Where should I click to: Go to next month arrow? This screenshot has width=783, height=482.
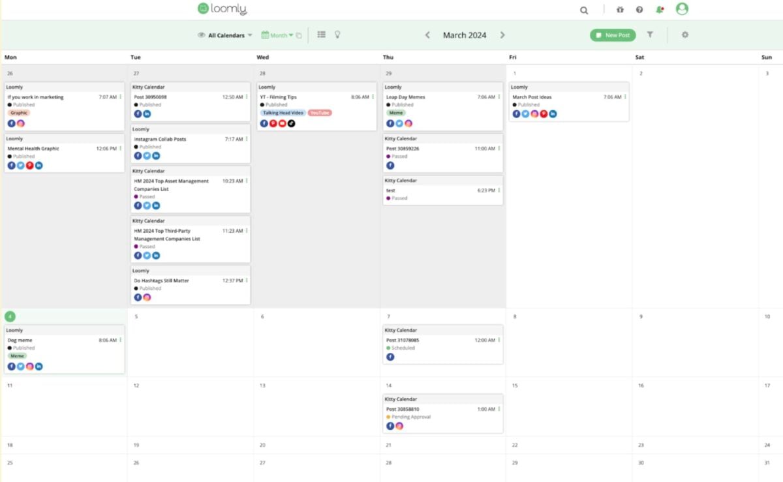tap(502, 35)
